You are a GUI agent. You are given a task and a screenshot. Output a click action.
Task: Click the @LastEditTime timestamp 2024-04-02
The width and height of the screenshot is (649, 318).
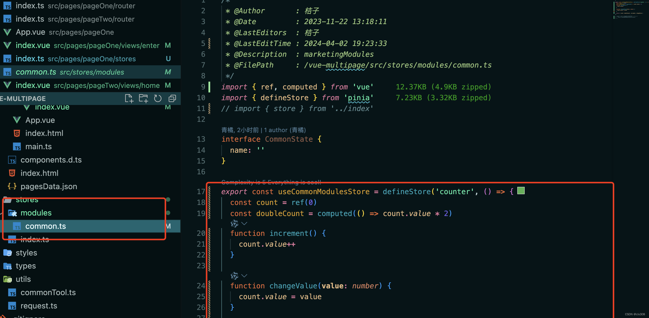point(345,43)
